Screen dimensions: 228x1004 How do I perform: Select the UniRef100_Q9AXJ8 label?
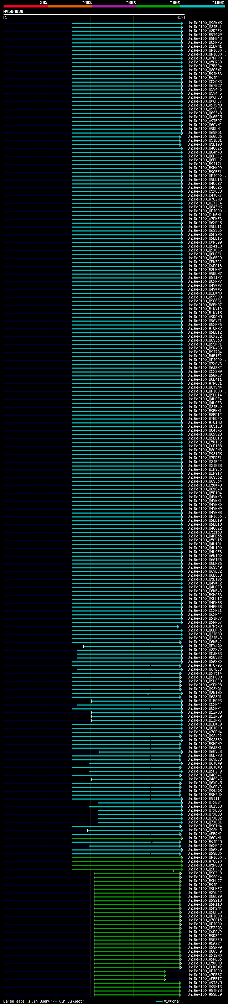tap(204, 869)
